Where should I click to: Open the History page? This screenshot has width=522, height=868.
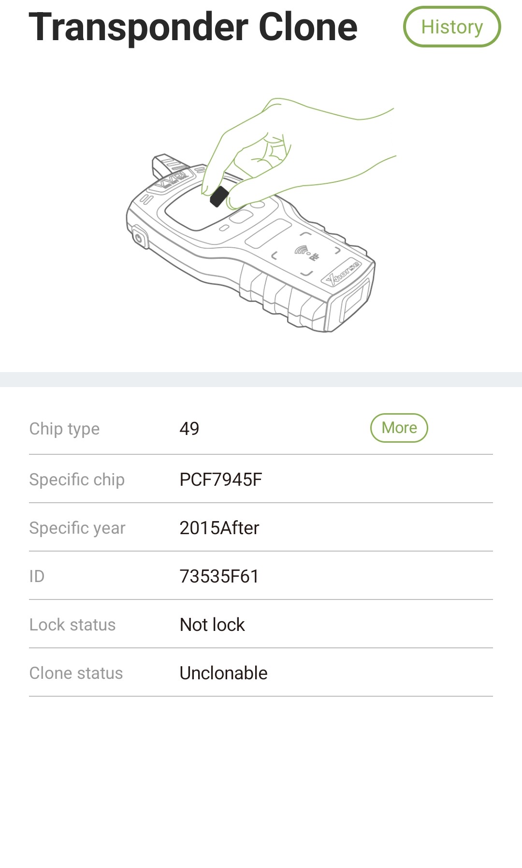451,27
